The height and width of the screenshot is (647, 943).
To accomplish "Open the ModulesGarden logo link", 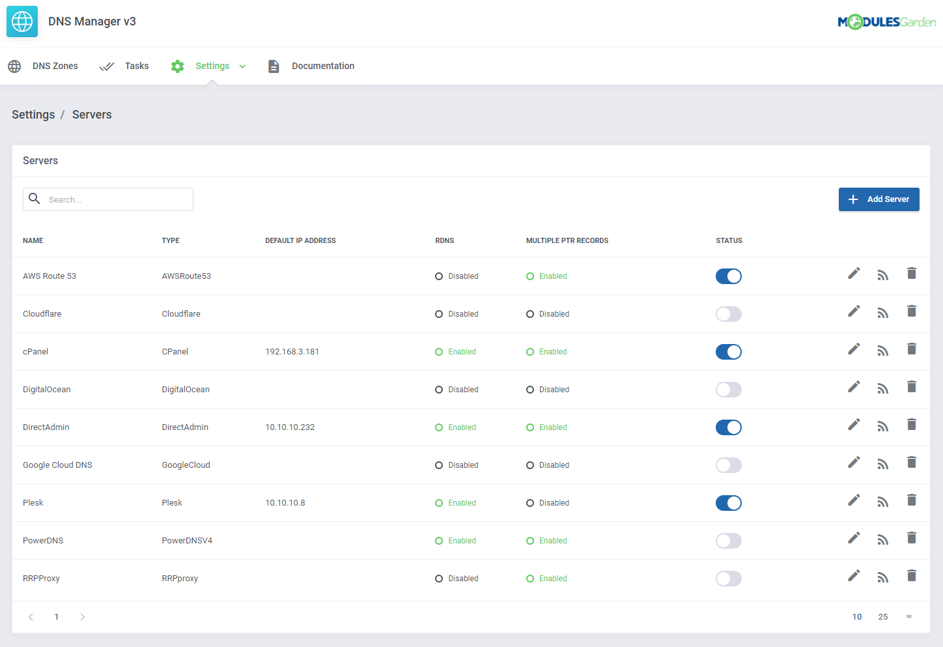I will (x=886, y=22).
